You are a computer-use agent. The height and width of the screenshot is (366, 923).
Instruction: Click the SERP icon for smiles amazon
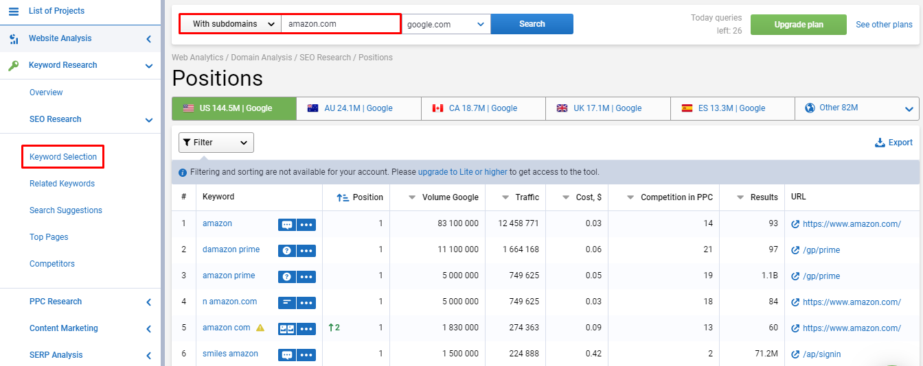(286, 355)
